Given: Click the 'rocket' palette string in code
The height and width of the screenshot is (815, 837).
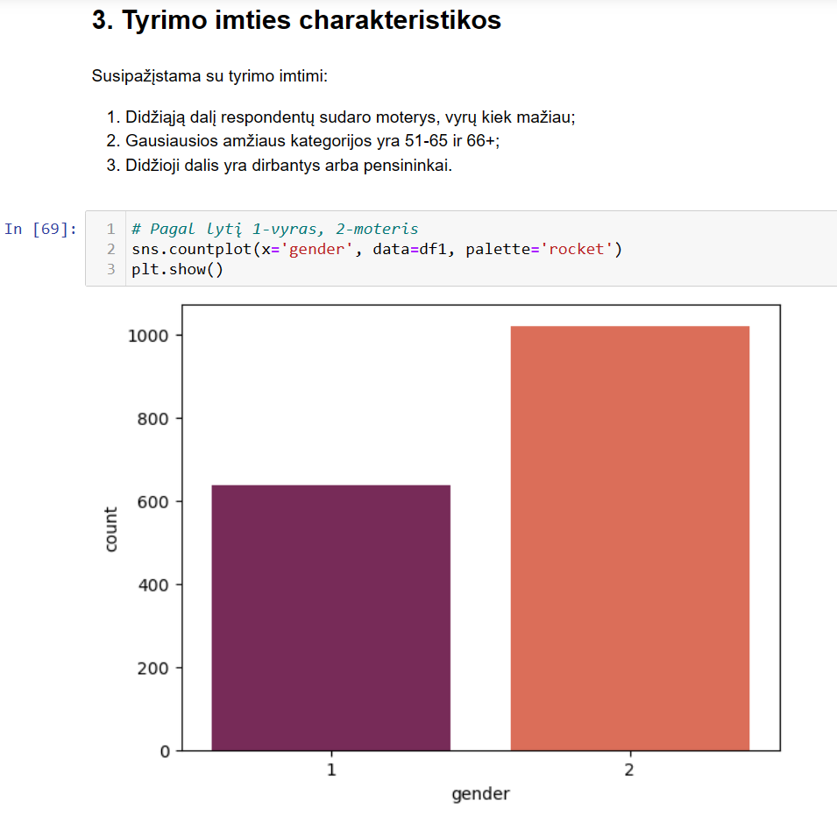Looking at the screenshot, I should pos(577,249).
